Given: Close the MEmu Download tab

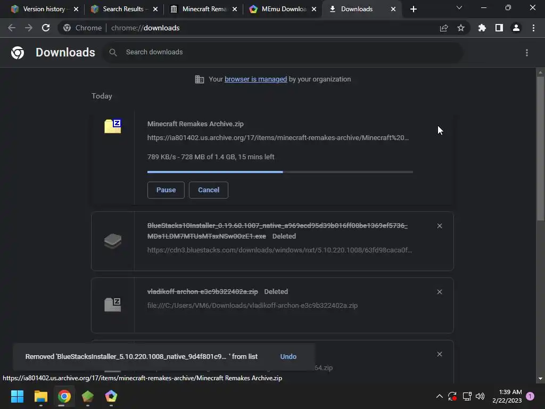Looking at the screenshot, I should click(x=314, y=9).
